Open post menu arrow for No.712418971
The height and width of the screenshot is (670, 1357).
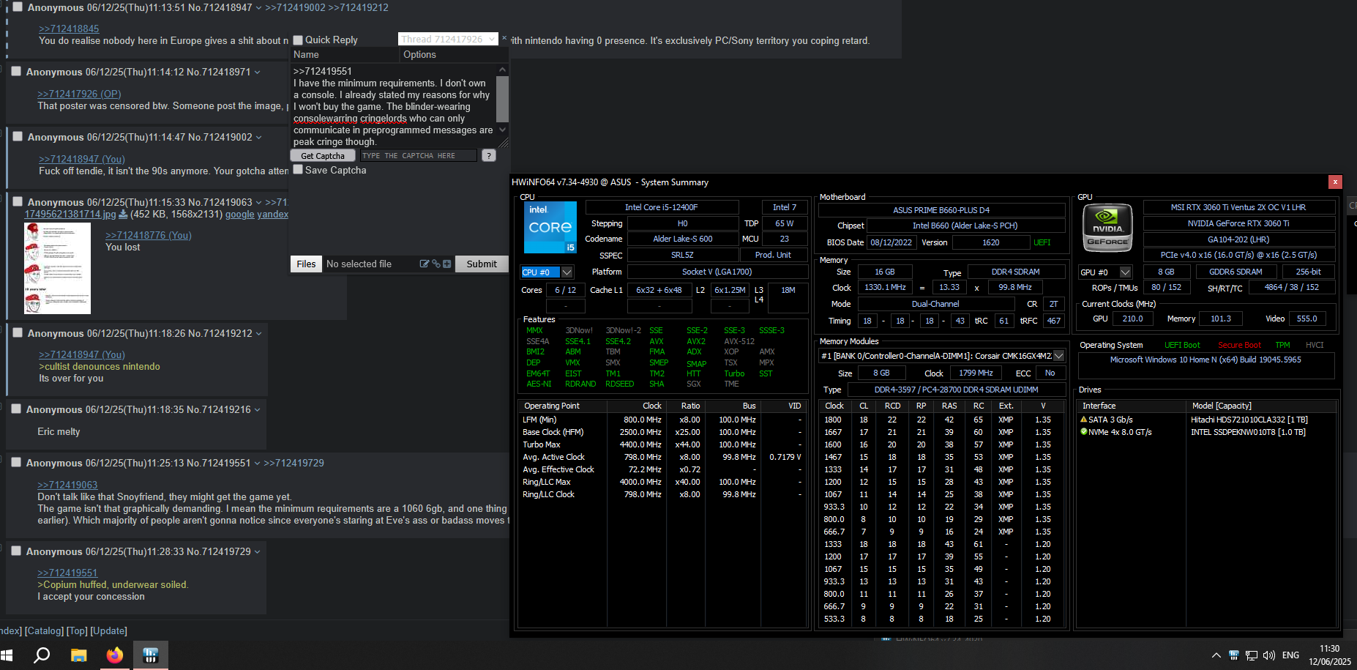[258, 72]
